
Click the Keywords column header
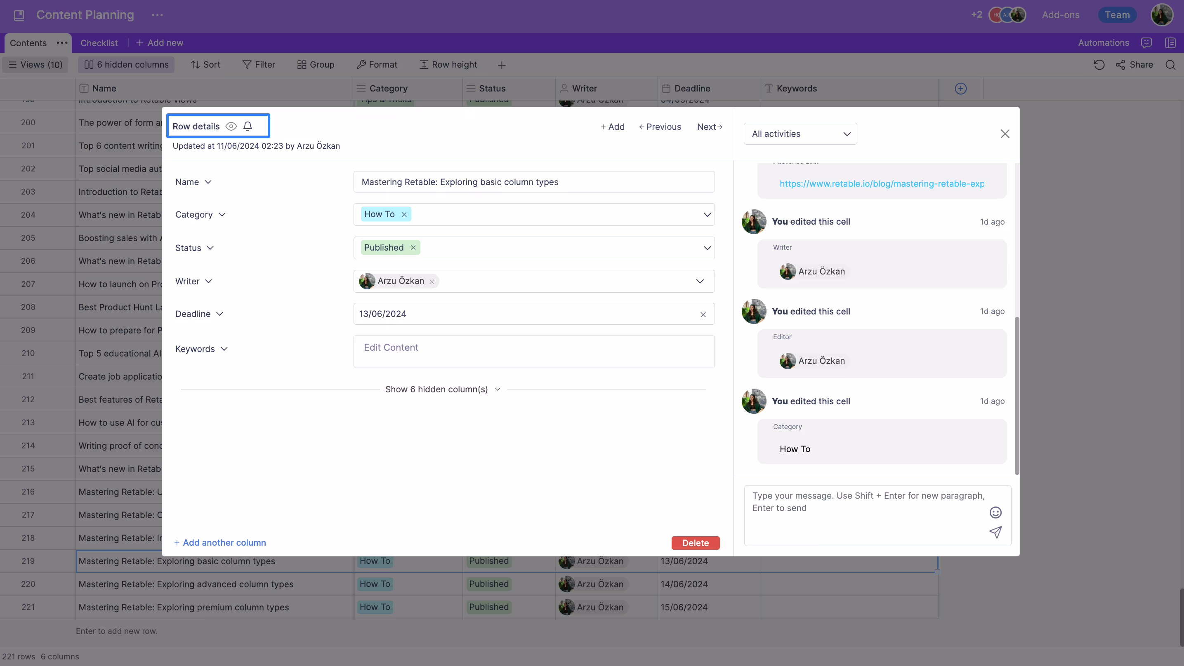click(849, 89)
